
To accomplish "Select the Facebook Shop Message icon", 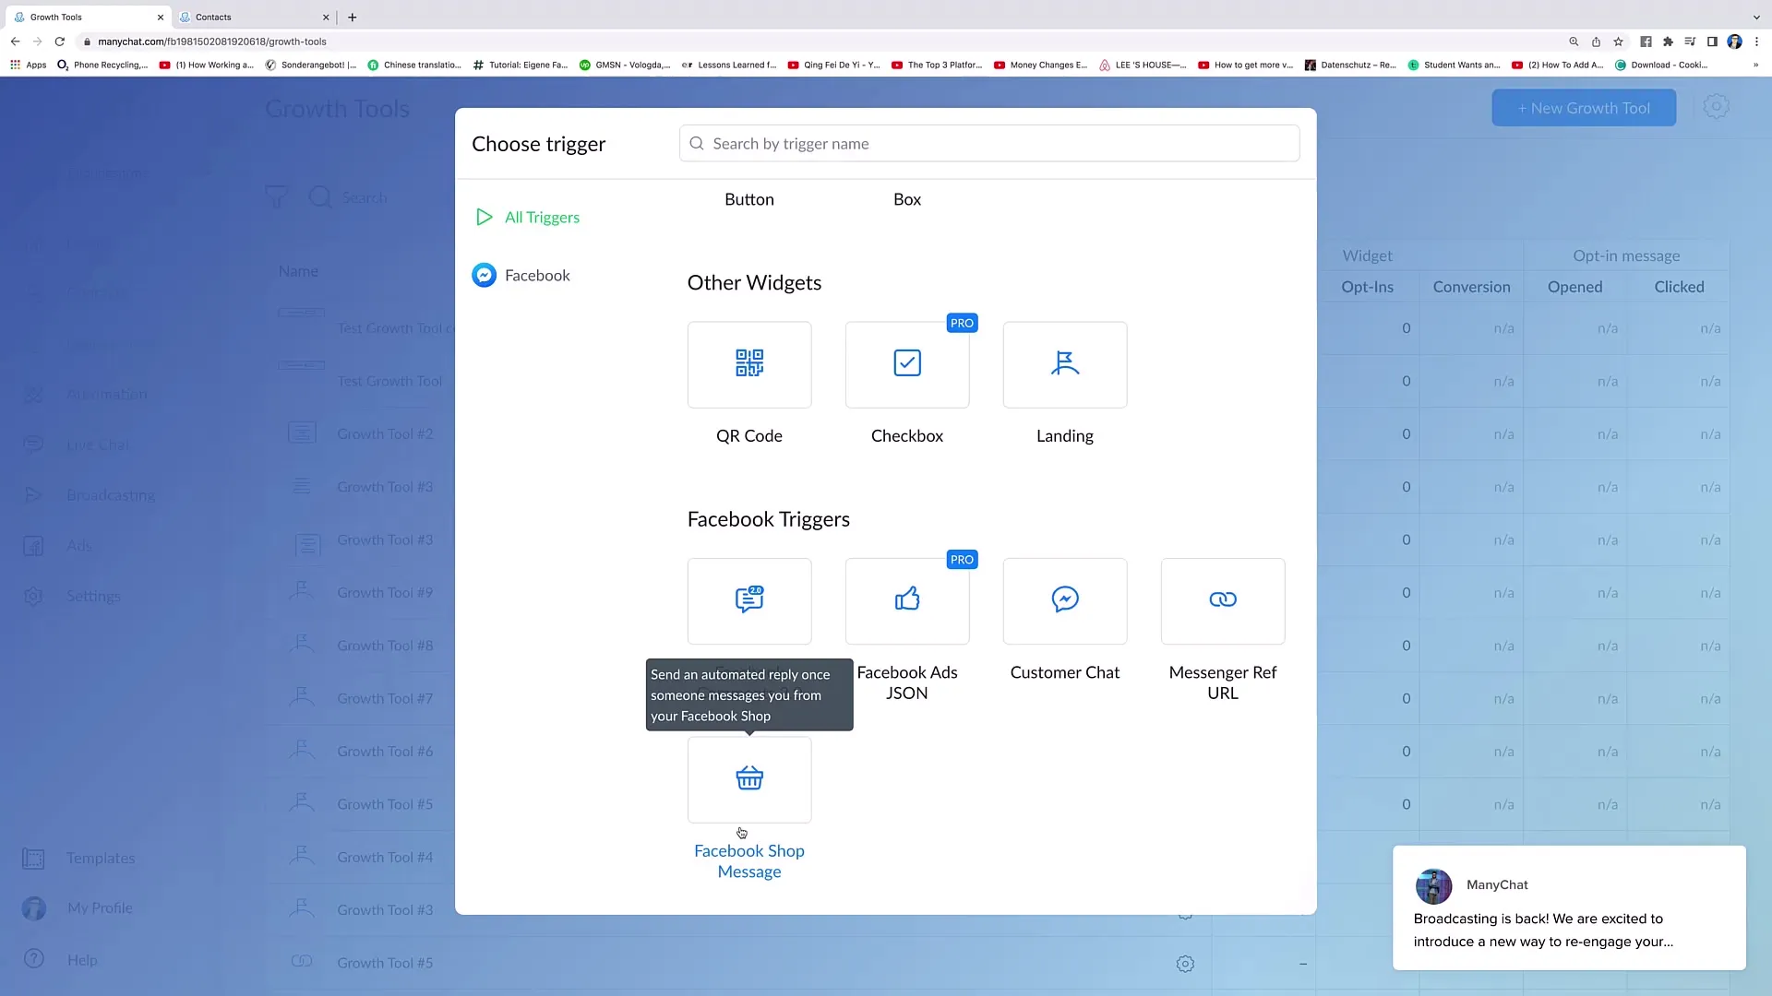I will coord(748,778).
